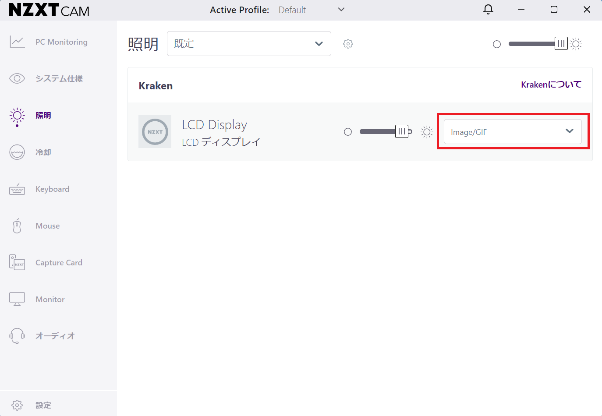Screen dimensions: 602x416
Task: Click the システム仕様 eye icon
Action: coord(17,78)
